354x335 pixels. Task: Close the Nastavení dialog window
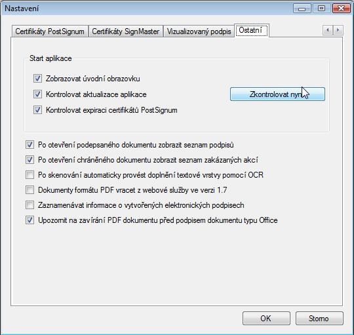(x=341, y=9)
